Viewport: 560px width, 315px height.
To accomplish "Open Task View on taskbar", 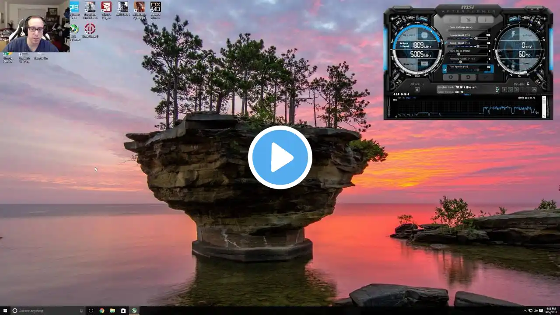I will click(91, 311).
